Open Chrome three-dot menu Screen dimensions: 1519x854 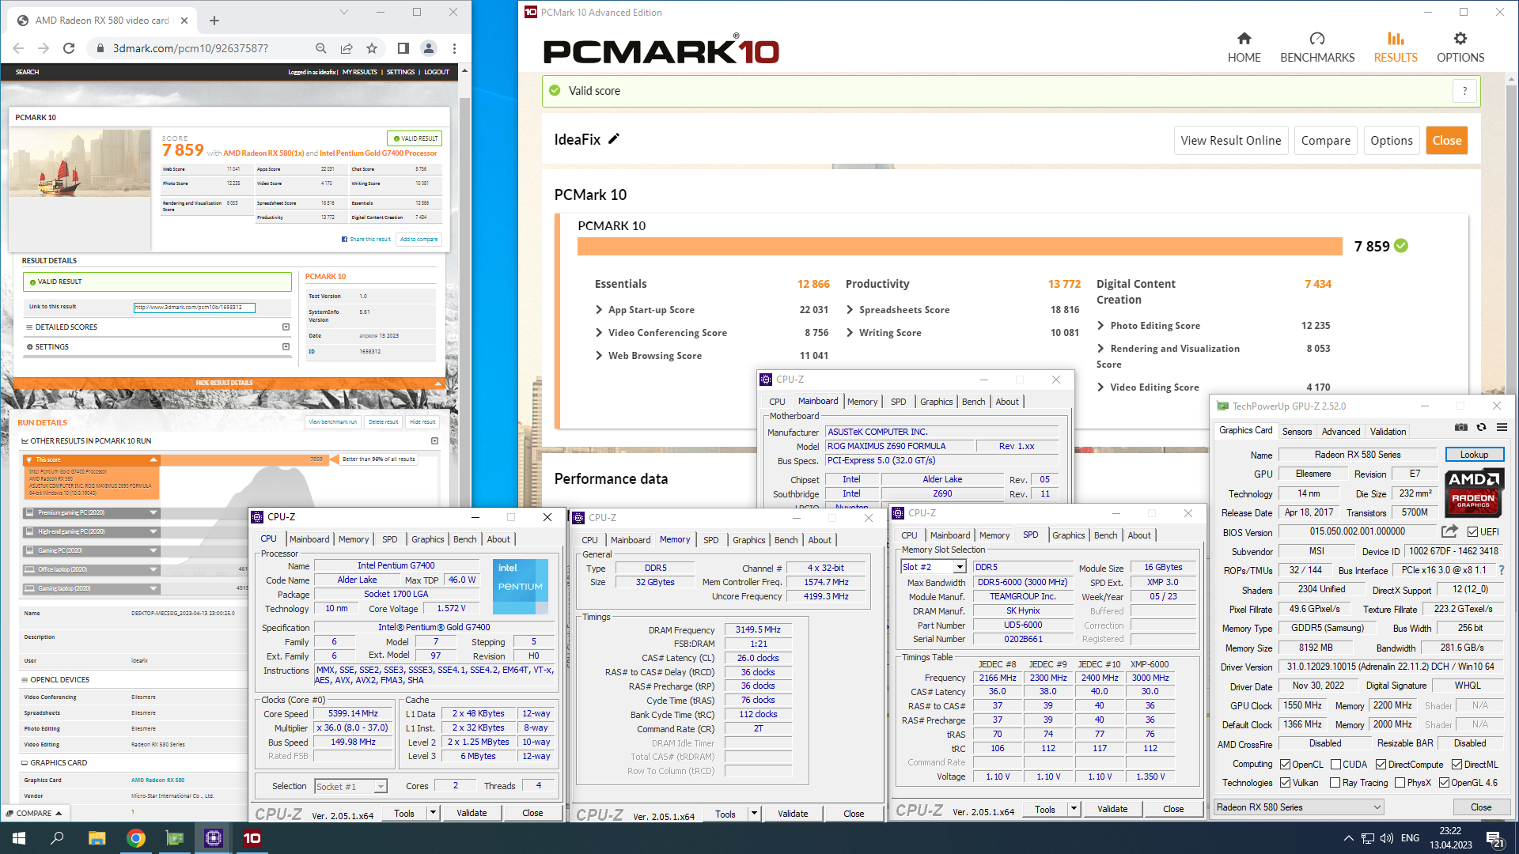[x=454, y=48]
